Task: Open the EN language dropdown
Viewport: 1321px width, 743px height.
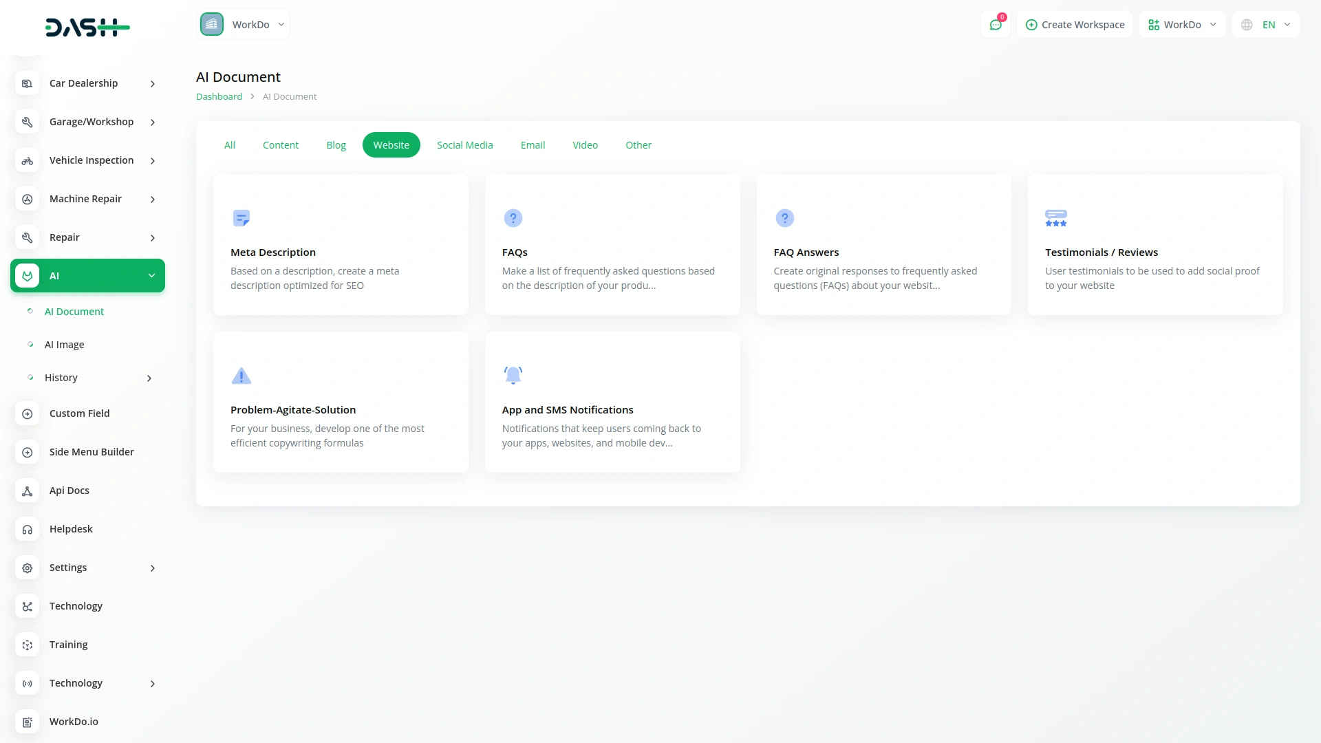Action: [x=1266, y=25]
